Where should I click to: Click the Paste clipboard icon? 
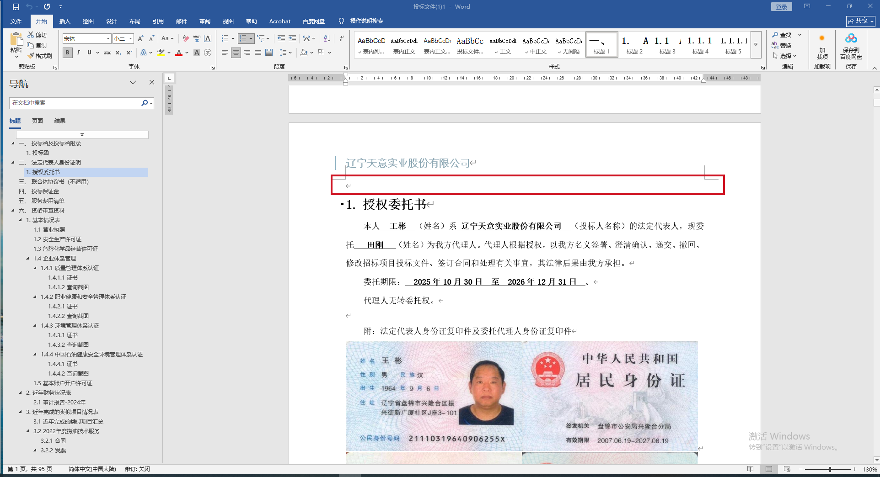[x=16, y=39]
